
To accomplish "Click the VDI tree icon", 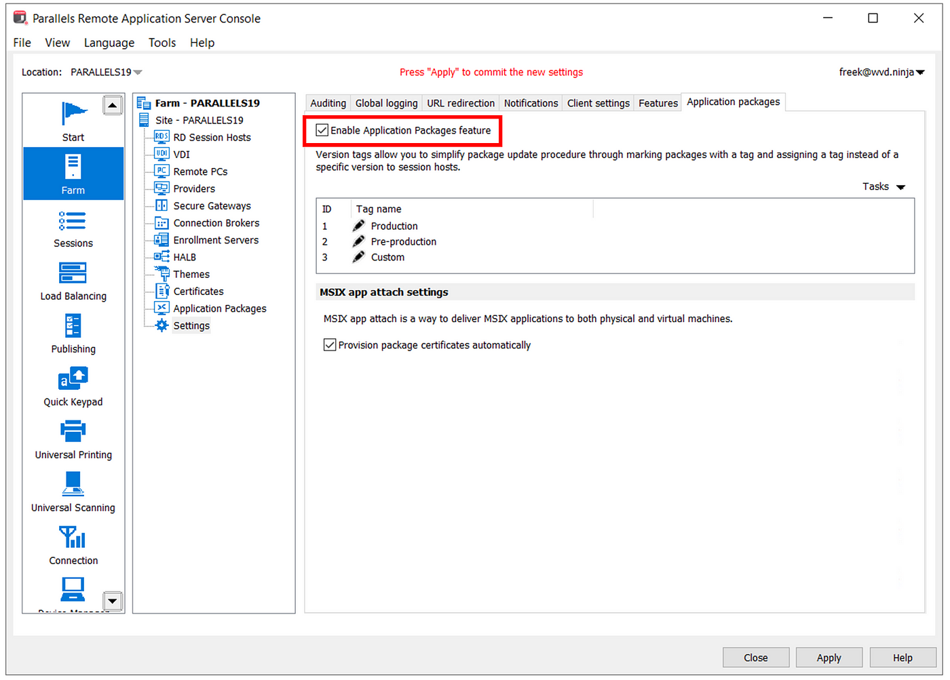I will coord(161,154).
